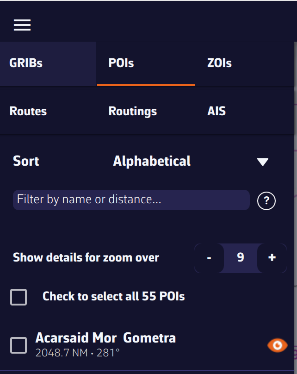Expand the sort order dropdown arrow
Image resolution: width=297 pixels, height=374 pixels.
263,162
